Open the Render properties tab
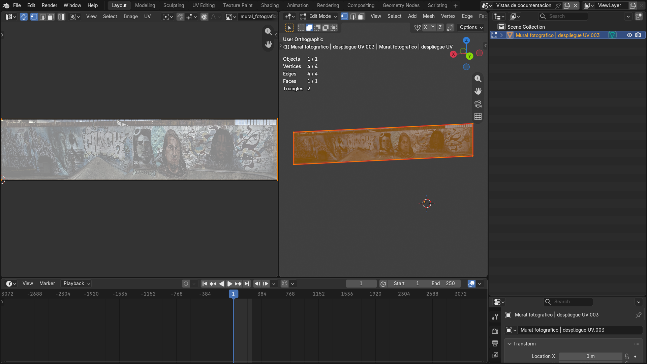 495,331
